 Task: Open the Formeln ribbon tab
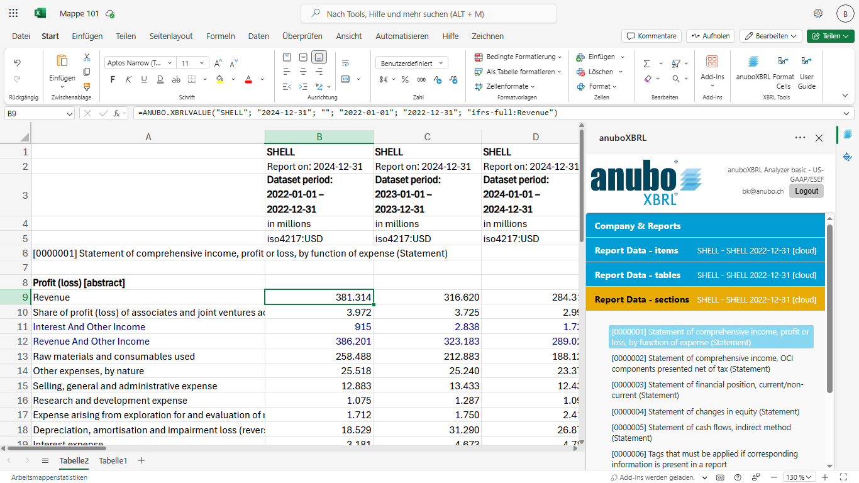tap(220, 36)
